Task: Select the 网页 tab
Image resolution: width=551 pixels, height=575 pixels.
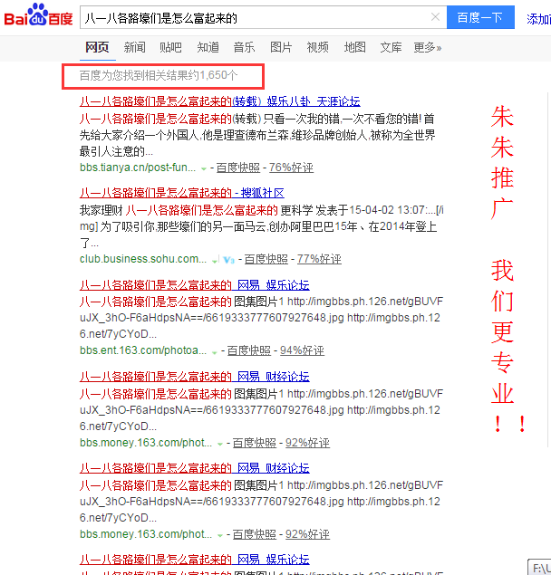Action: 97,47
